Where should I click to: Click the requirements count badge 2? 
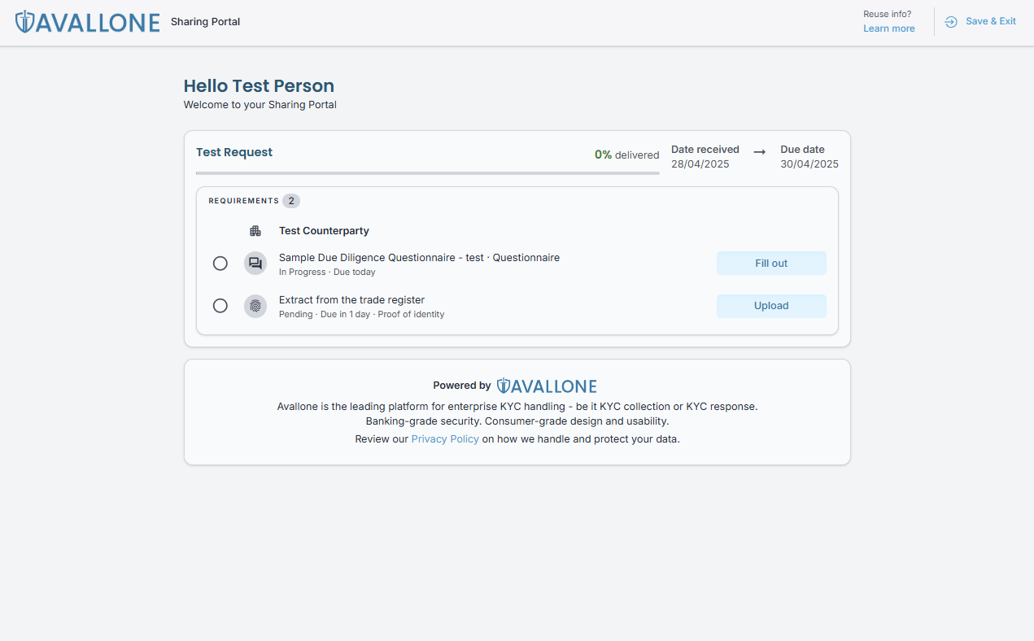click(x=291, y=201)
